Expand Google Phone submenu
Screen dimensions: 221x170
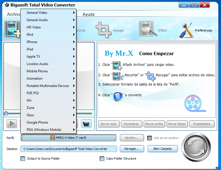[x=48, y=122]
